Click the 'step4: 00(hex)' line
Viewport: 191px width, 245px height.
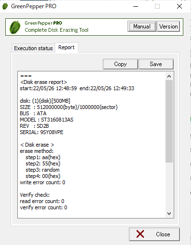click(43, 176)
